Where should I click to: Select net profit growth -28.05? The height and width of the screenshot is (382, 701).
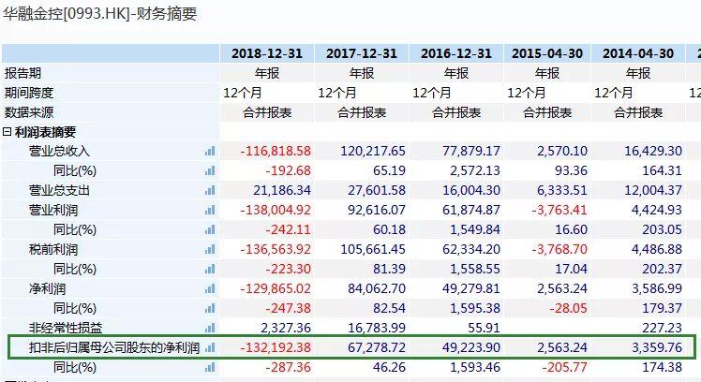coord(568,308)
